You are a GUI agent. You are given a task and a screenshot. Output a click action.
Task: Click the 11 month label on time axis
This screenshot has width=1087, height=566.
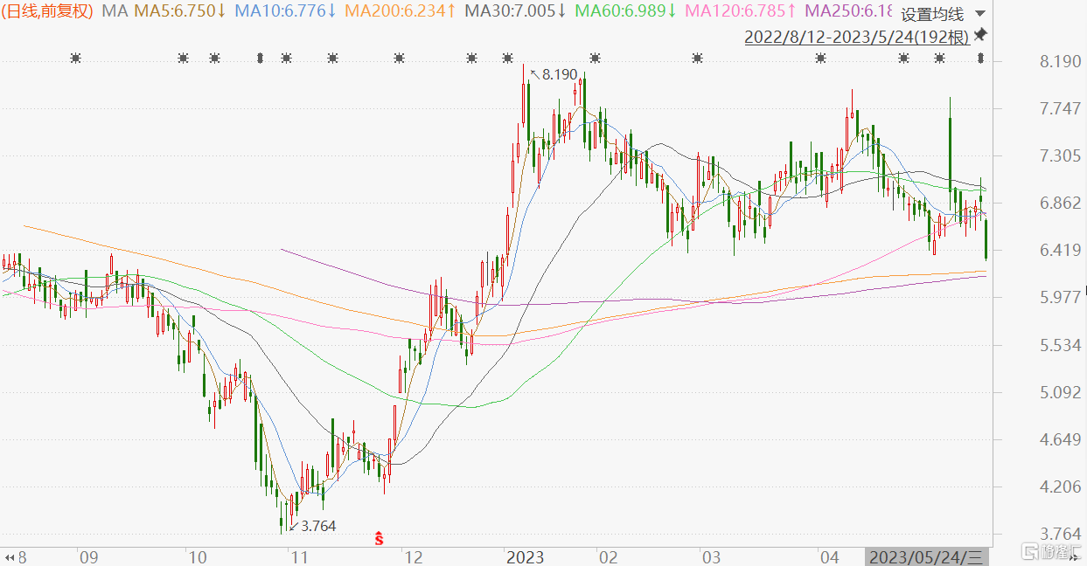[x=299, y=556]
